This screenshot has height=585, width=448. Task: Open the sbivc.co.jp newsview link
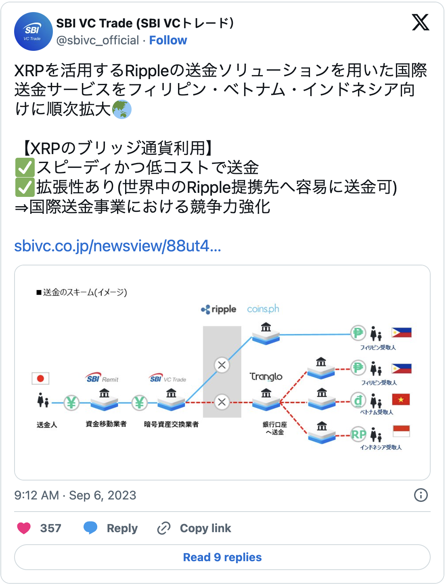click(117, 246)
